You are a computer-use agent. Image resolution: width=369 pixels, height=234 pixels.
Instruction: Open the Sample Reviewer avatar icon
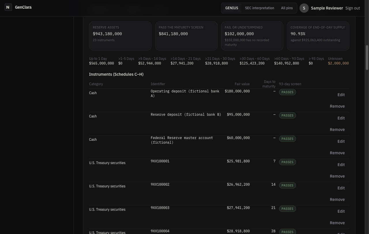pos(304,8)
